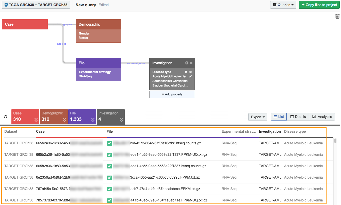Select the Investigation node title
Viewport: 341px width, 205px height.
(162, 63)
